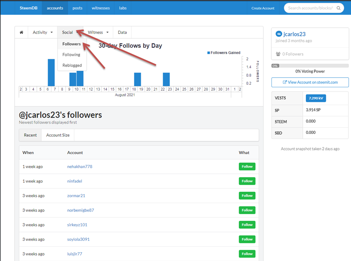Open norbemigbe87 account link

(x=80, y=210)
